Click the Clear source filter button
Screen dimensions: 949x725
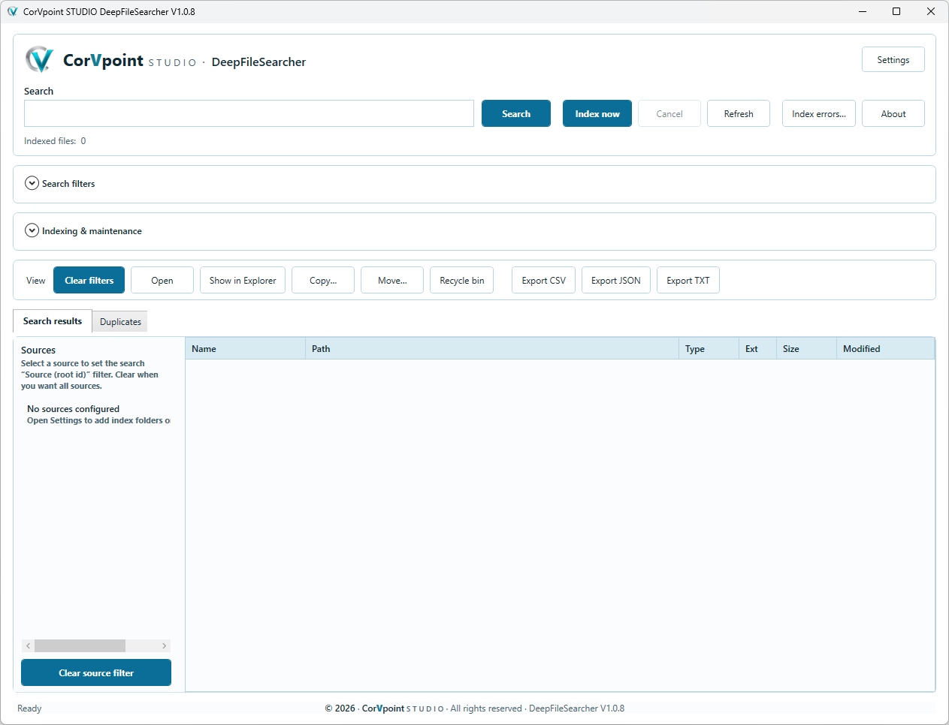point(96,672)
